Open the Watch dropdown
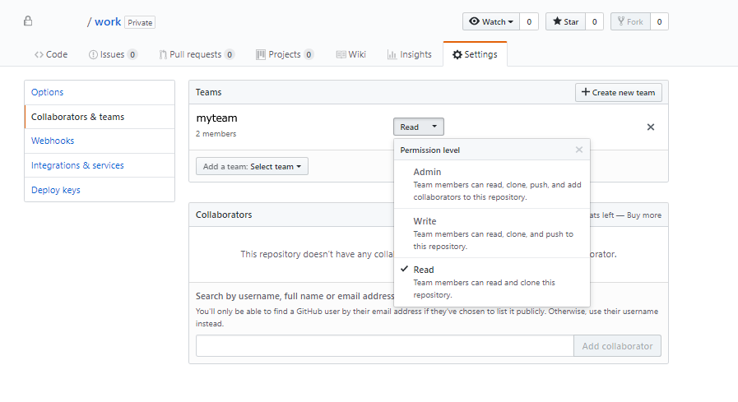Image resolution: width=738 pixels, height=402 pixels. pyautogui.click(x=491, y=21)
